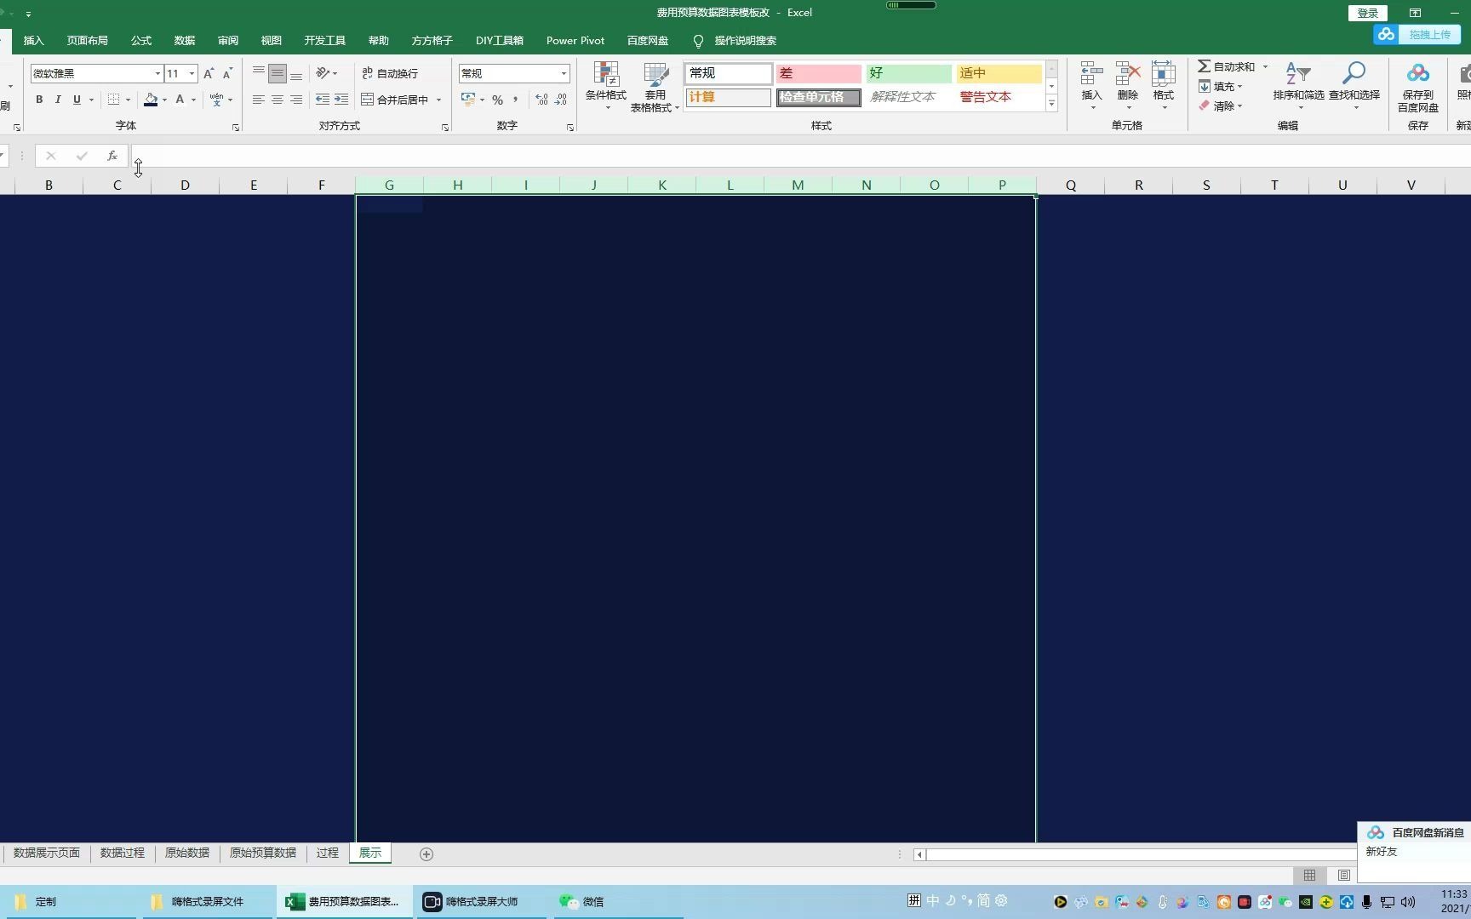Click the insert function fx icon
Image resolution: width=1471 pixels, height=919 pixels.
coord(112,156)
